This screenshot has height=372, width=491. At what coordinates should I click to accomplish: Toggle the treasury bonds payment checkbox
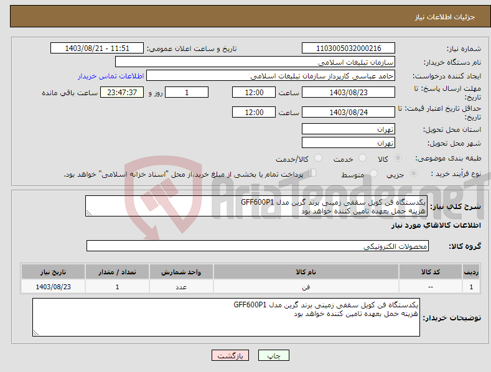coord(312,173)
